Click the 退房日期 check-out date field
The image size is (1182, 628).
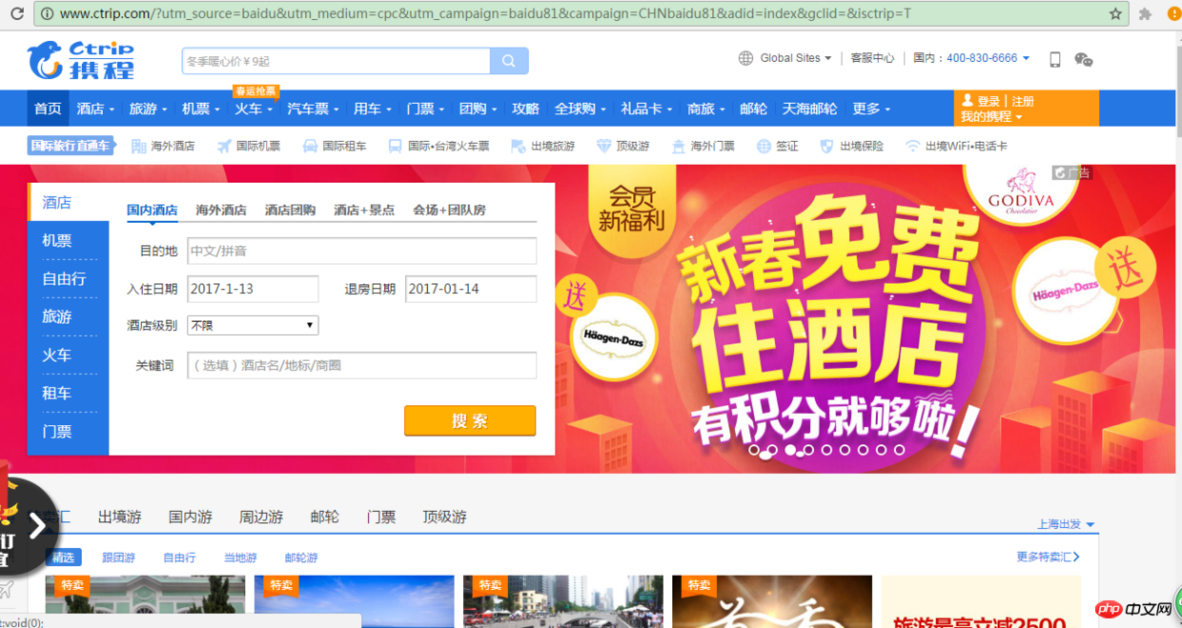471,289
